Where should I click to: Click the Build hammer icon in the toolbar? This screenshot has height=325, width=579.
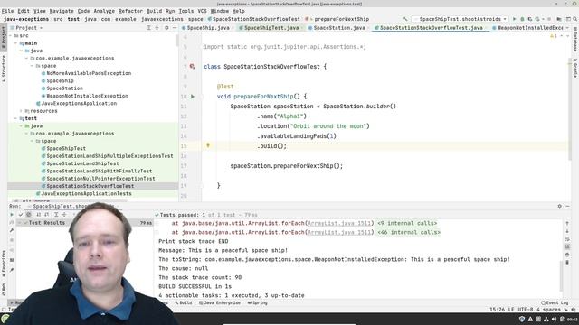405,19
